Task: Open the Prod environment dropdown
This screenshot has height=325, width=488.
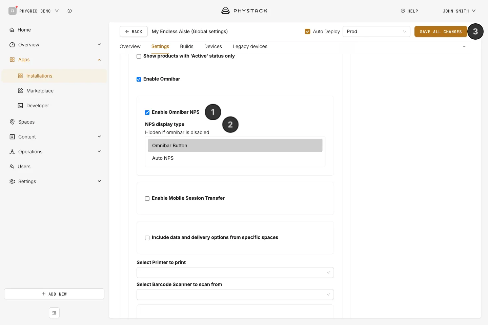Action: pyautogui.click(x=376, y=31)
